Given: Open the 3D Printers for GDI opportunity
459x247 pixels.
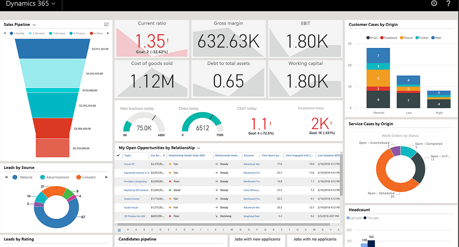Looking at the screenshot, I should (135, 216).
